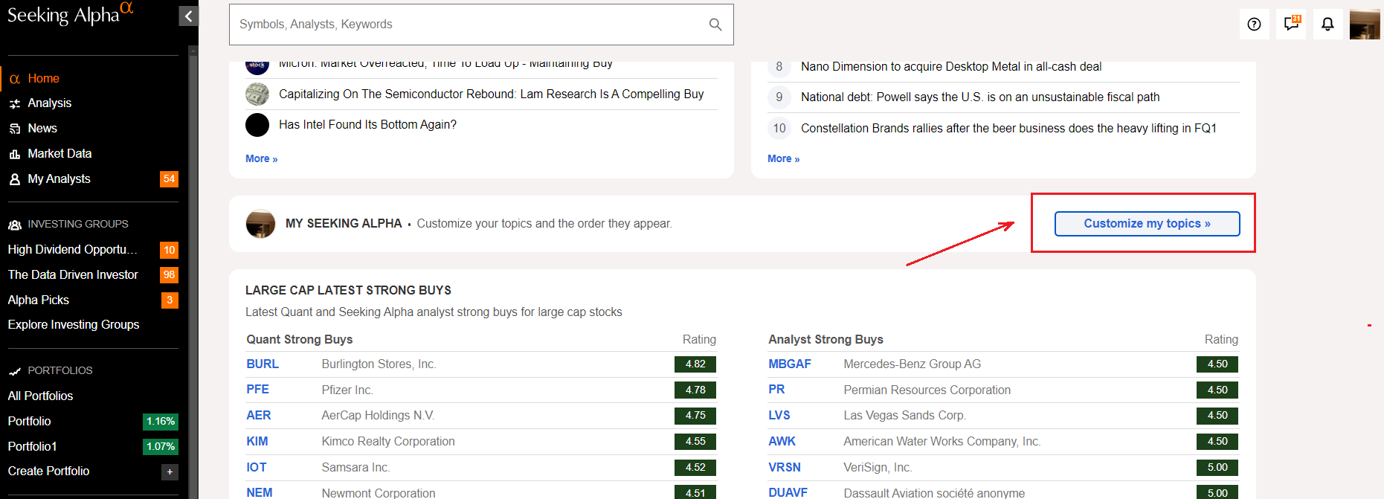1384x499 pixels.
Task: Open MBGAF ticker link
Action: coord(790,364)
